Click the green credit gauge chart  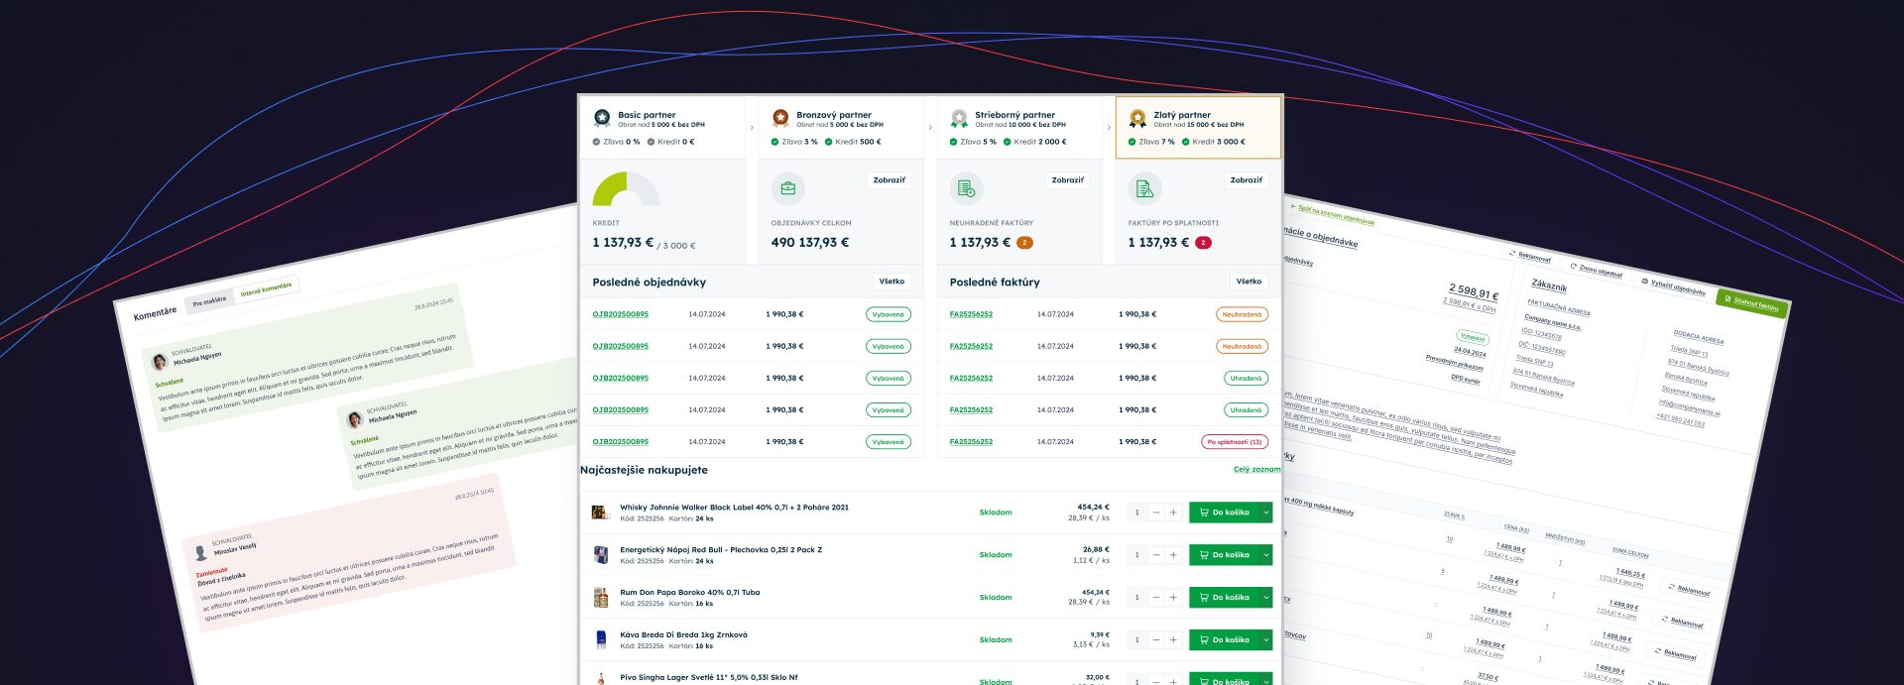[x=625, y=190]
